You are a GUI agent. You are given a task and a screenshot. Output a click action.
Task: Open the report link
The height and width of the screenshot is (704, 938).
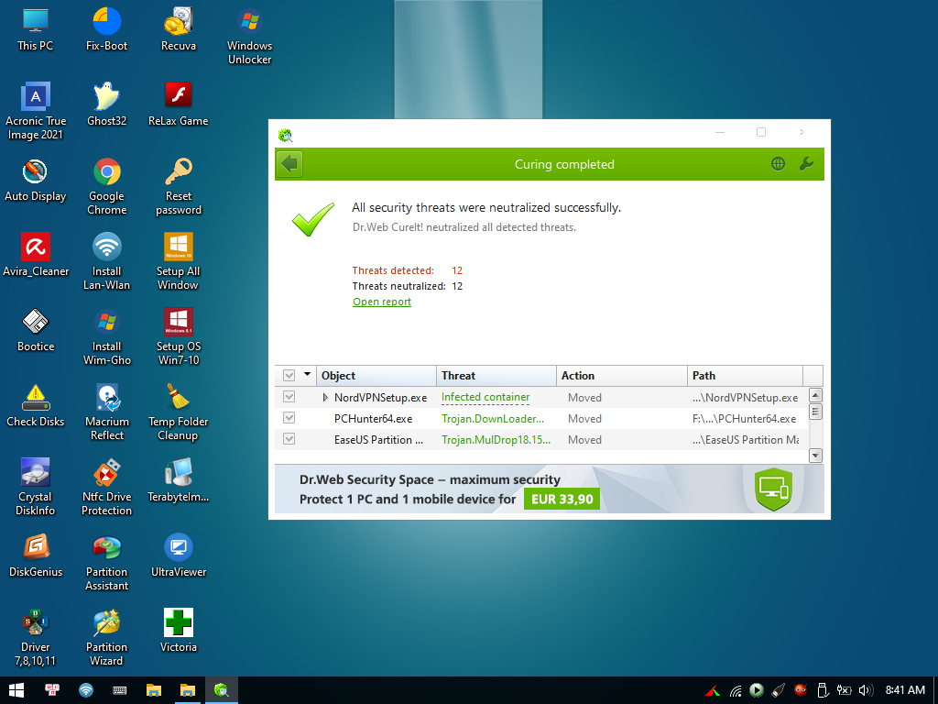(x=382, y=302)
